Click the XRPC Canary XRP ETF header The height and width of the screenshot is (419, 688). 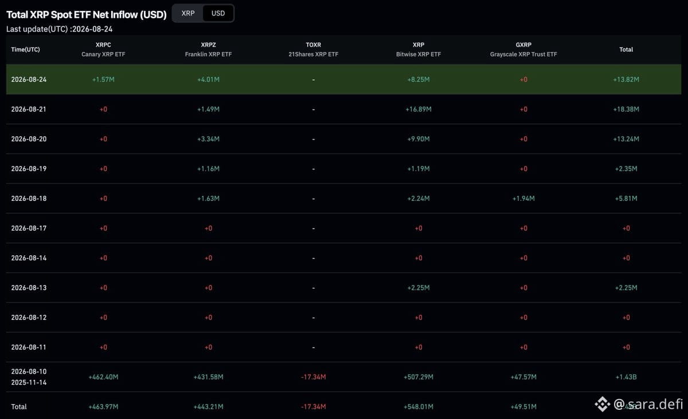click(103, 49)
